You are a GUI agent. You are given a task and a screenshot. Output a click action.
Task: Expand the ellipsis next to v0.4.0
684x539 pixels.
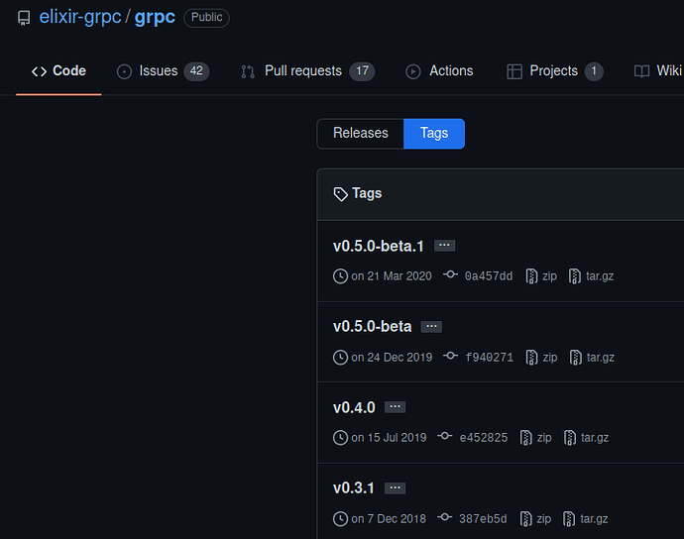click(395, 407)
